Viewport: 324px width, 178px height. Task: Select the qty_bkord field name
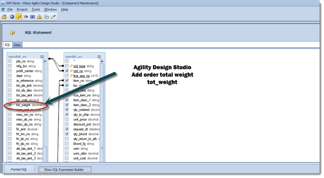point(80,134)
